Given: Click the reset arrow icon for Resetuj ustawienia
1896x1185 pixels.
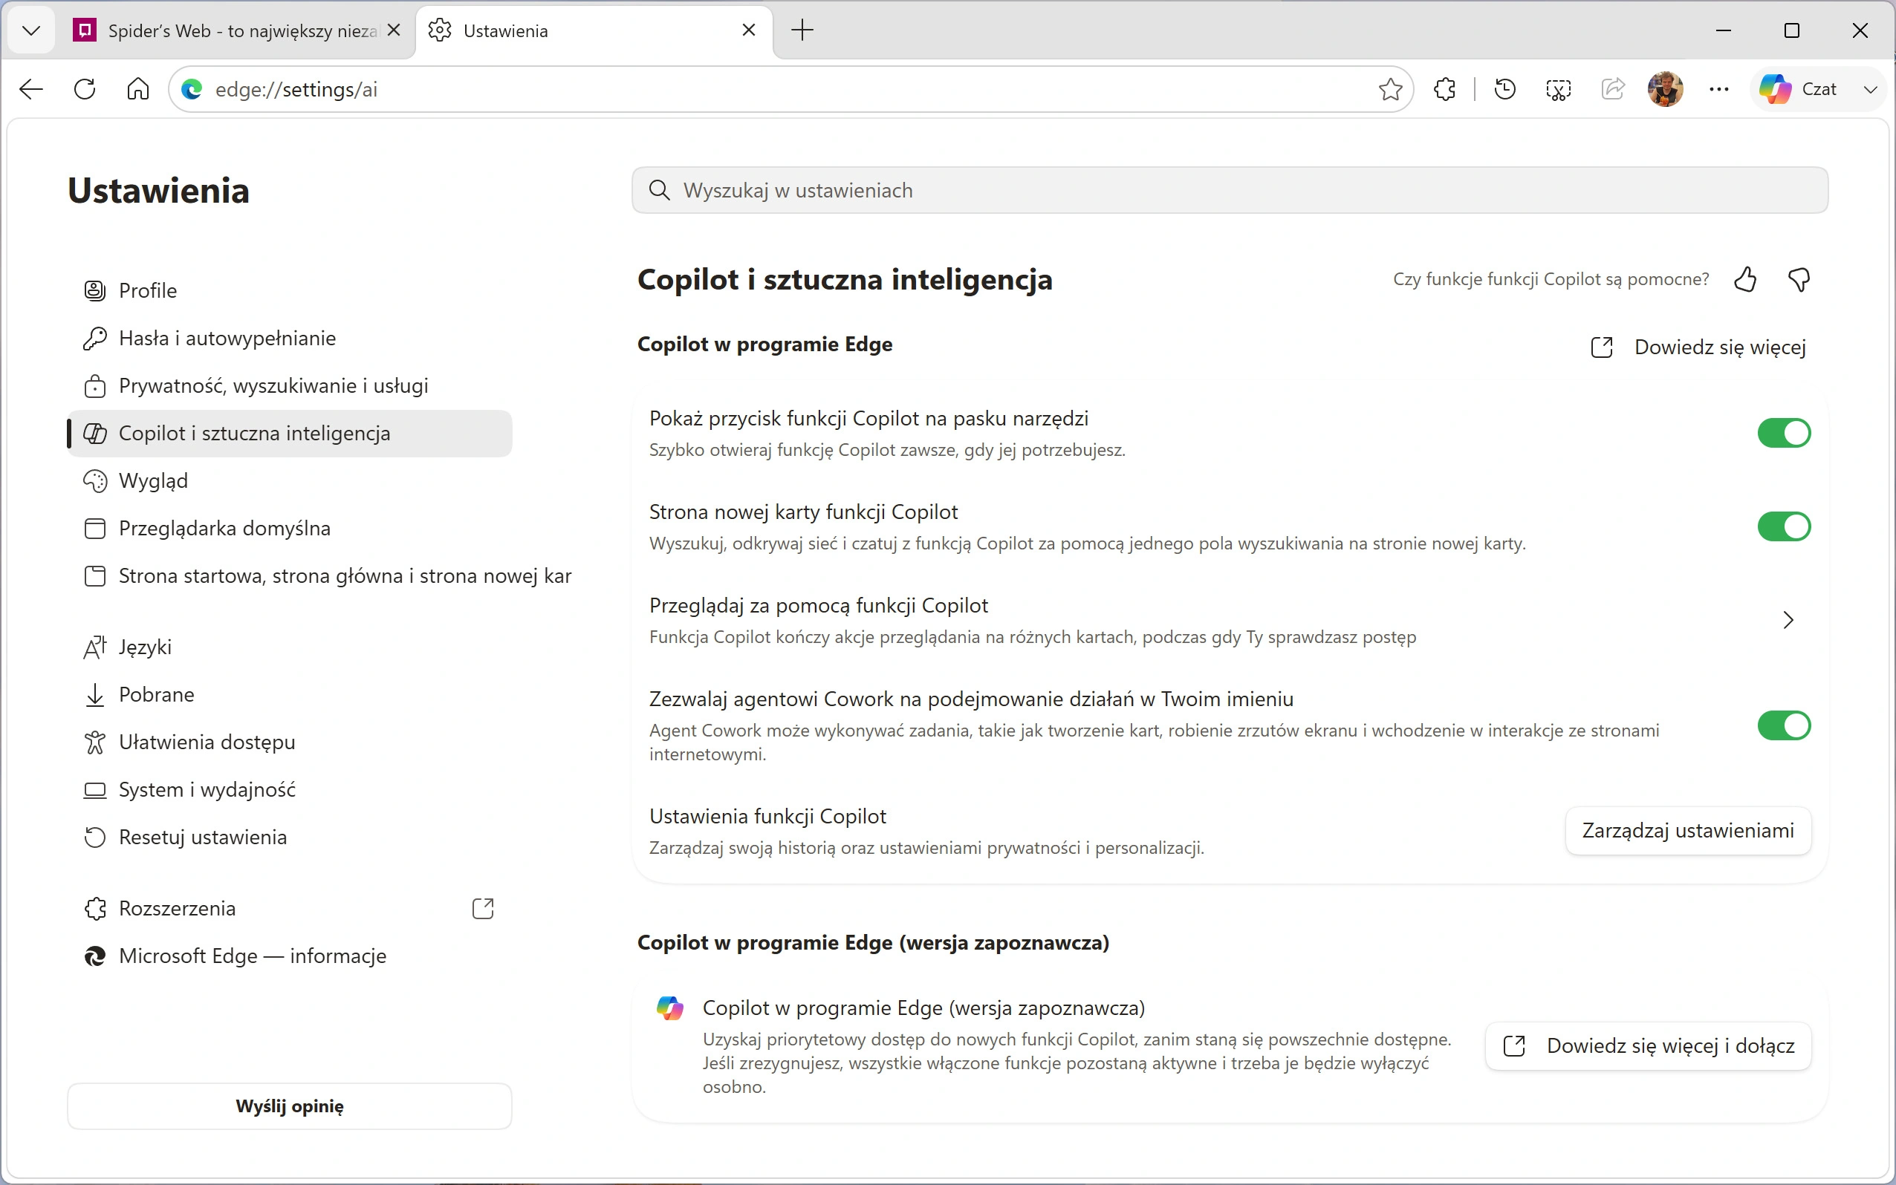Looking at the screenshot, I should [x=95, y=838].
